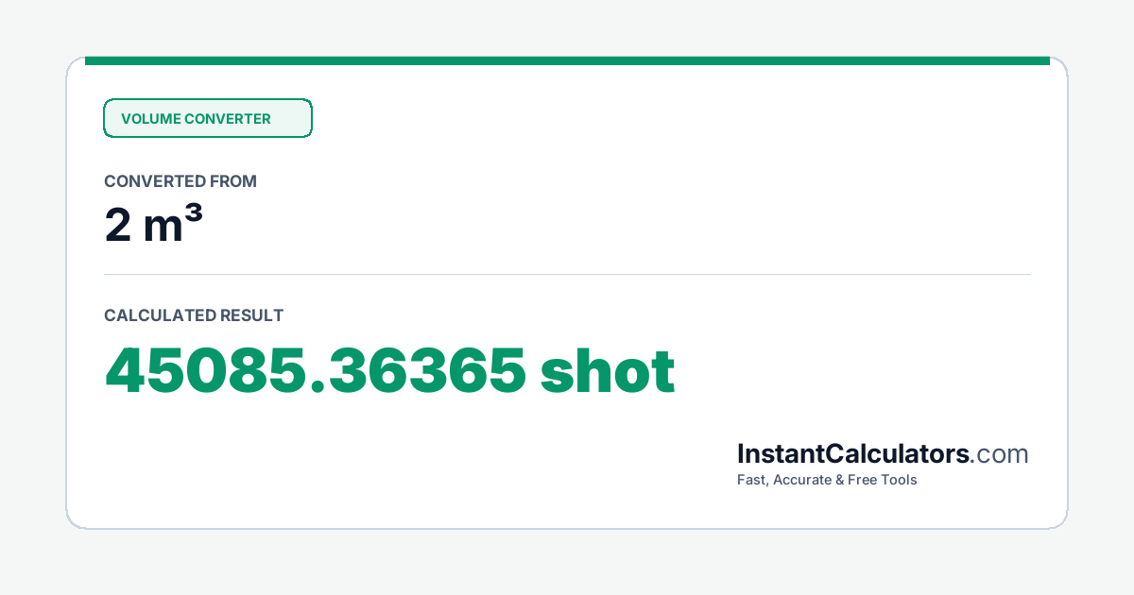1134x595 pixels.
Task: Select the result number 45085.36365
Action: tap(316, 370)
